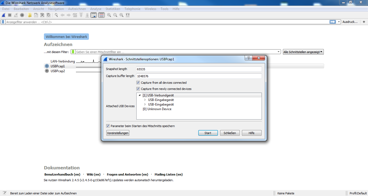Screen dimensions: 368x196
Task: Go to previous packet with the left arrow icon
Action: coord(63,15)
